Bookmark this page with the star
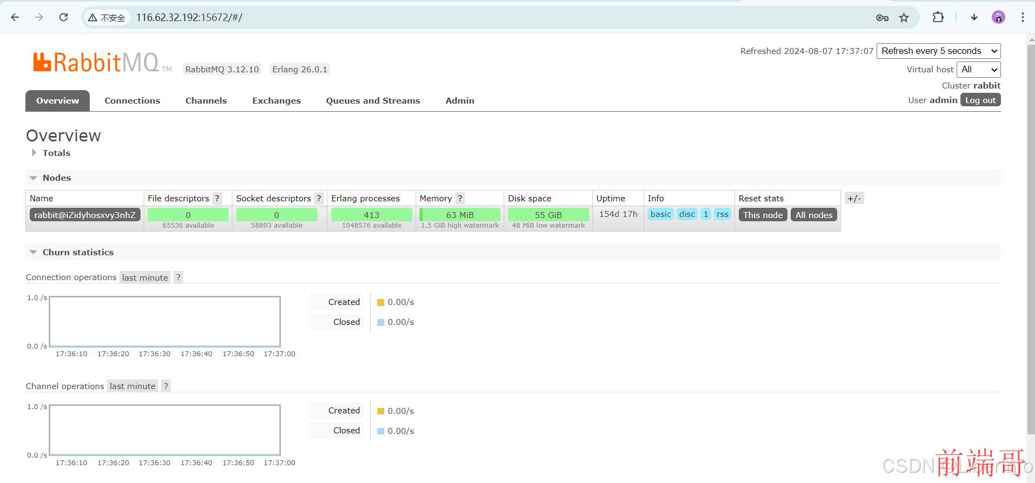The width and height of the screenshot is (1035, 483). tap(904, 18)
